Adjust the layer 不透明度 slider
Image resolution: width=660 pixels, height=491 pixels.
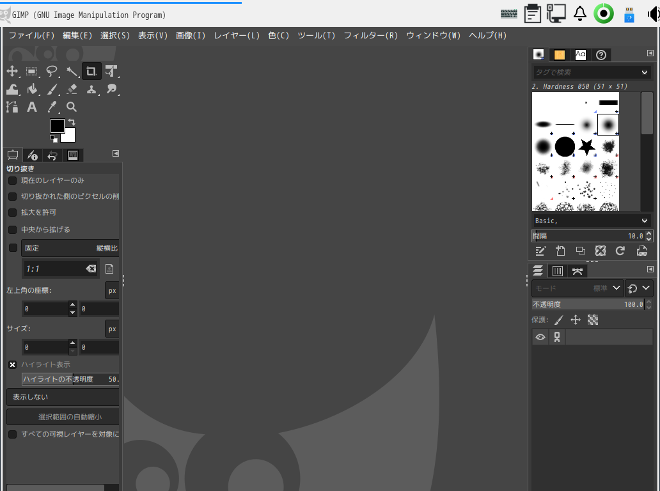[x=588, y=304]
